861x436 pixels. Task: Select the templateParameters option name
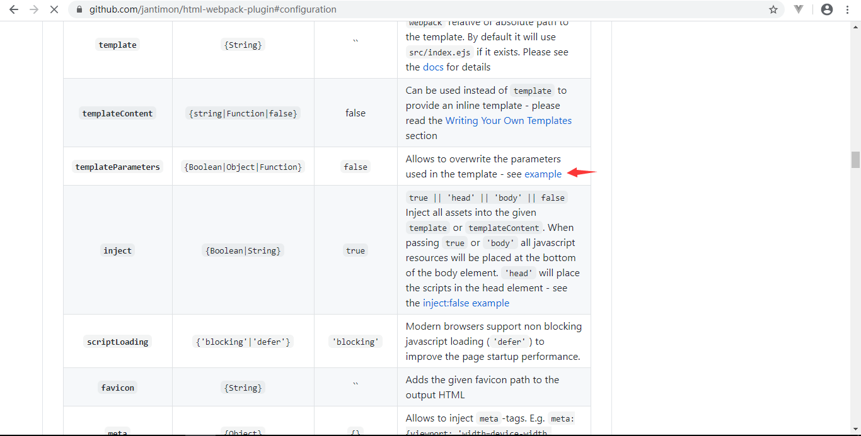click(118, 167)
